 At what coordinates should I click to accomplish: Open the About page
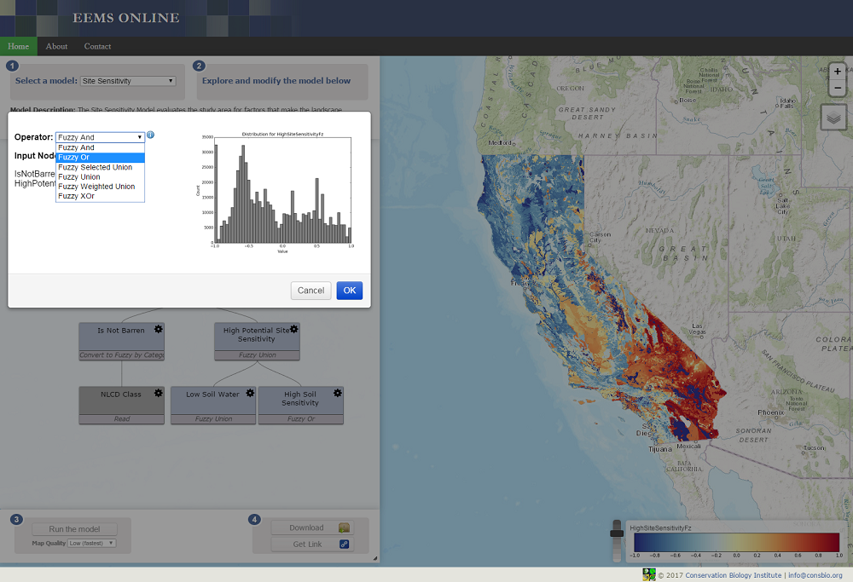coord(56,46)
